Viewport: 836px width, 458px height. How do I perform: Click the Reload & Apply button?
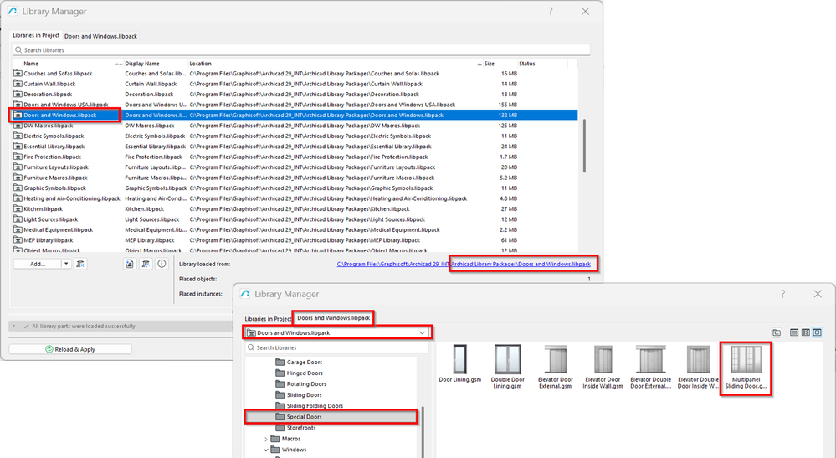(70, 349)
